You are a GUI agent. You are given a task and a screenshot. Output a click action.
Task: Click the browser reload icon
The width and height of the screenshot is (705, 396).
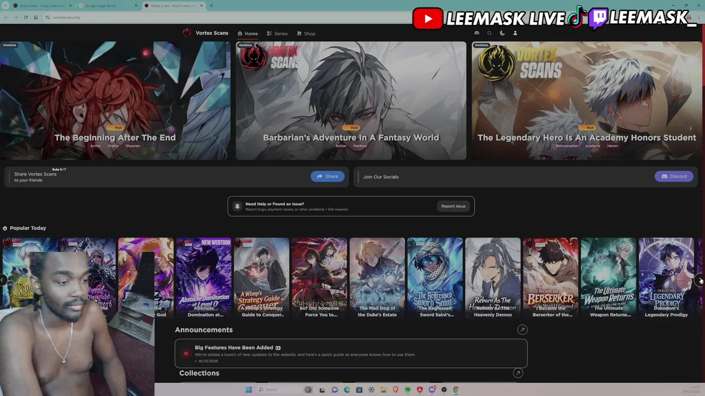pyautogui.click(x=26, y=17)
